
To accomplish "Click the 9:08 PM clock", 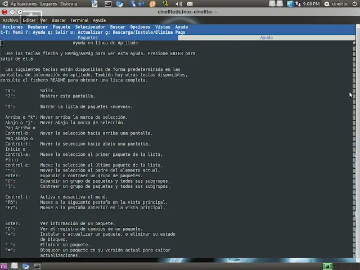I will (311, 4).
